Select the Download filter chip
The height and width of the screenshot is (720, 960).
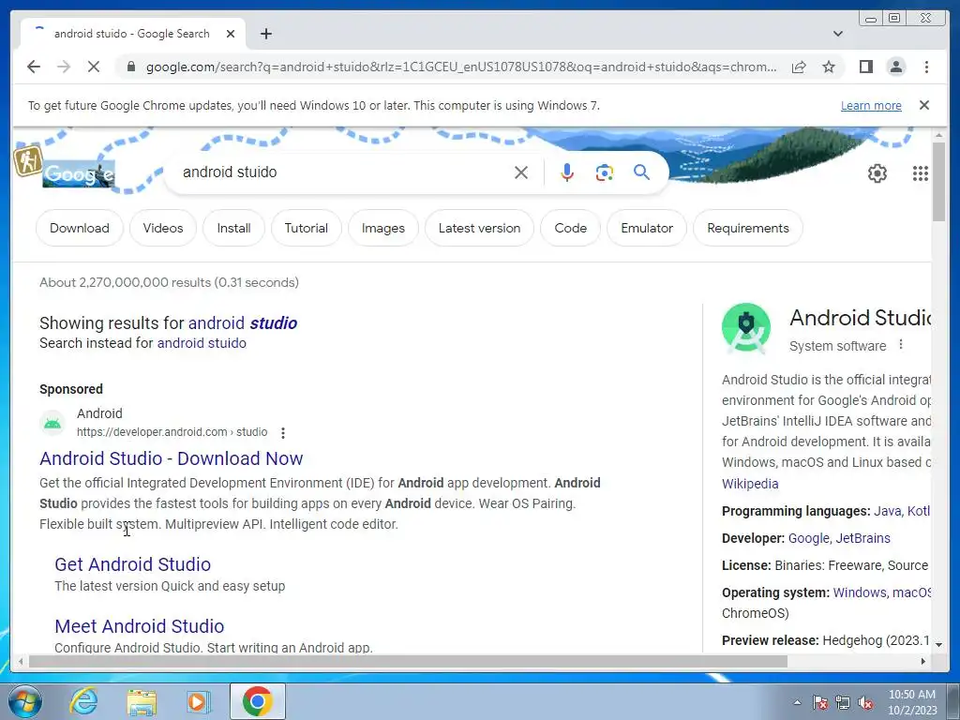(80, 229)
